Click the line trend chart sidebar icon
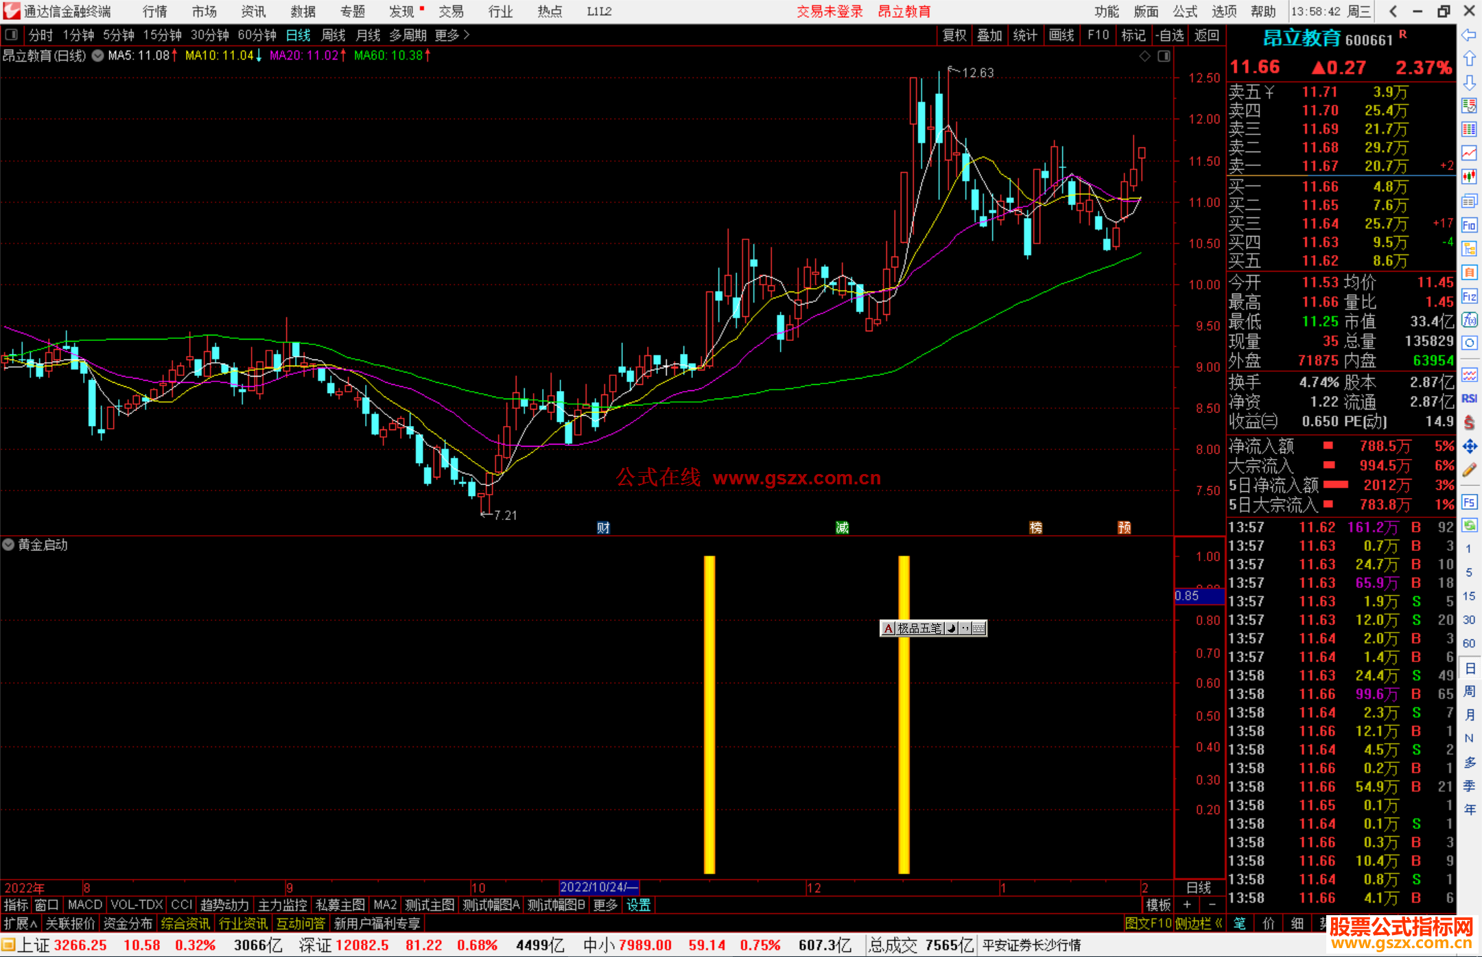Viewport: 1482px width, 957px height. coord(1469,153)
